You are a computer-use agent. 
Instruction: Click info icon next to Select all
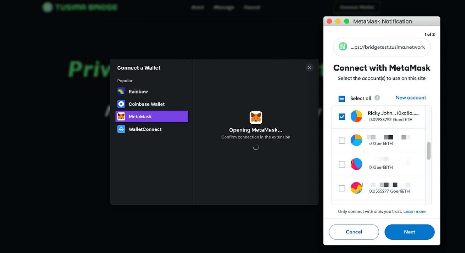(377, 98)
